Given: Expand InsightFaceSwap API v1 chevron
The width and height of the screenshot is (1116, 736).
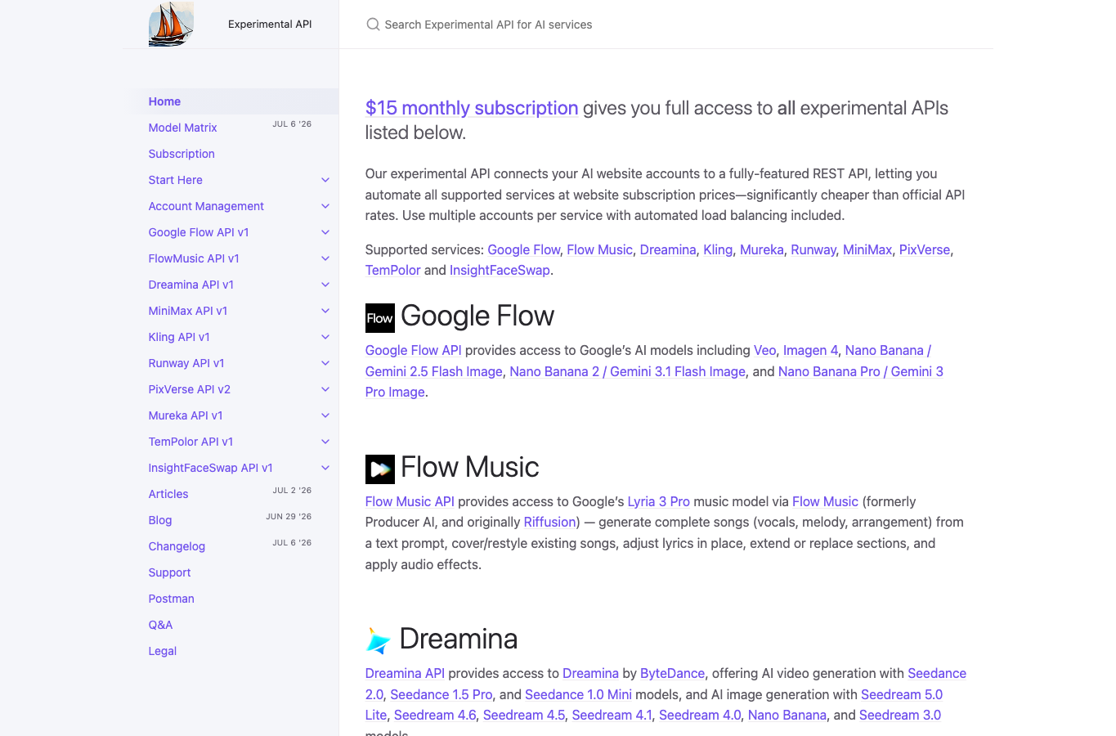Looking at the screenshot, I should (325, 468).
